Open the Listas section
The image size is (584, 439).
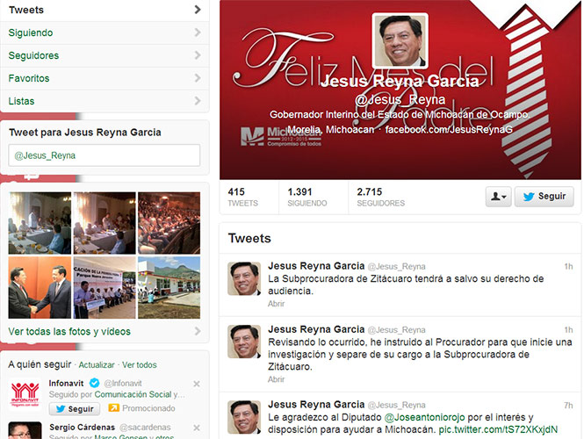tap(105, 101)
